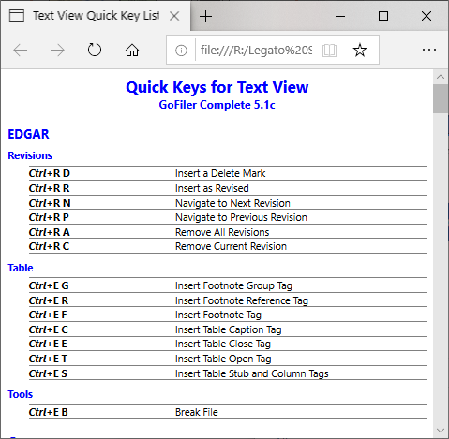Click the vertical scrollbar thumb
The height and width of the screenshot is (439, 449).
coord(441,98)
